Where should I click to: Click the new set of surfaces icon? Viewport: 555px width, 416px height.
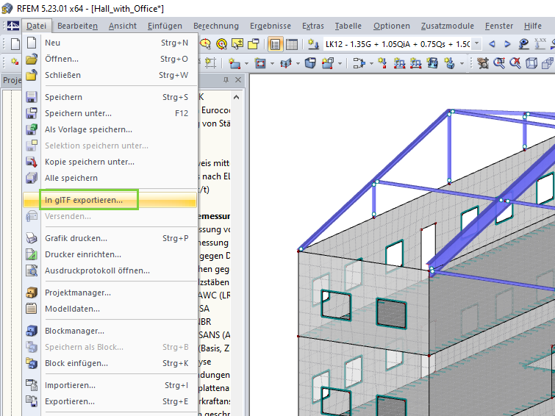coord(327,63)
